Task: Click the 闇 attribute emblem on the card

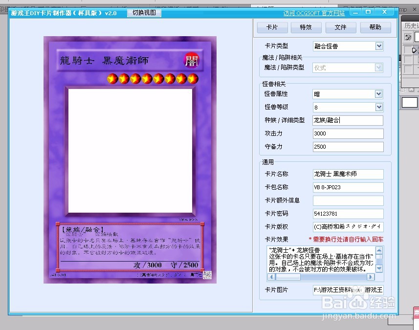Action: pyautogui.click(x=191, y=60)
